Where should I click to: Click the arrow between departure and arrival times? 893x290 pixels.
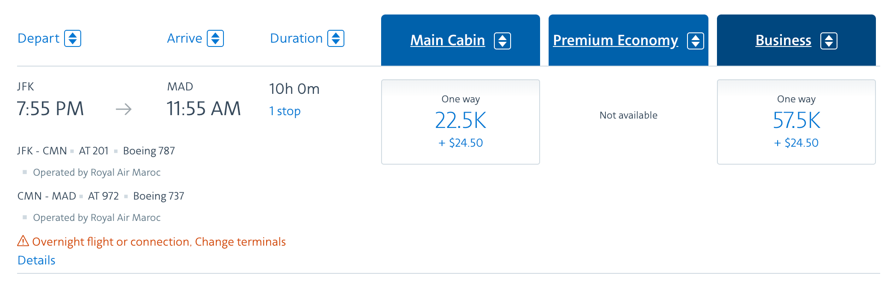pos(123,110)
